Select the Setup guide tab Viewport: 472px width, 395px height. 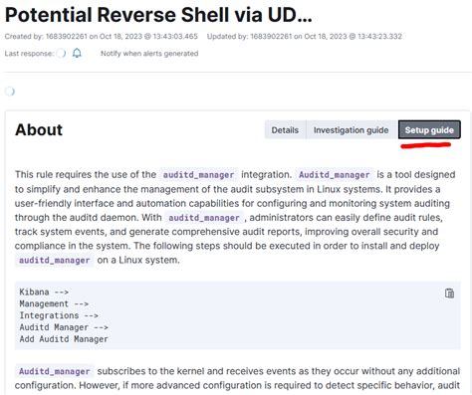(x=429, y=130)
